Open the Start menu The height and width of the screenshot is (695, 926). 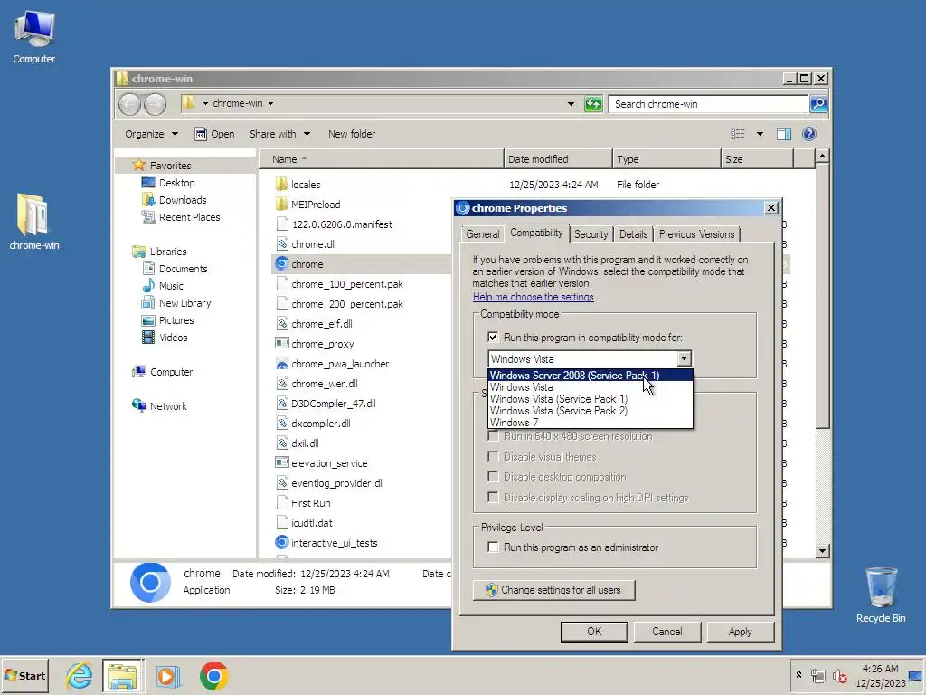point(24,675)
